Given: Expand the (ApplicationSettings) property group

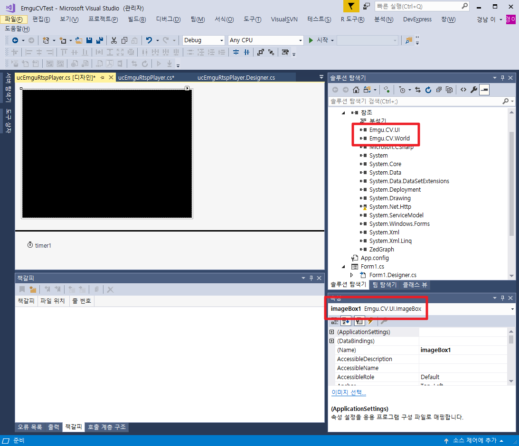Looking at the screenshot, I should click(x=332, y=332).
